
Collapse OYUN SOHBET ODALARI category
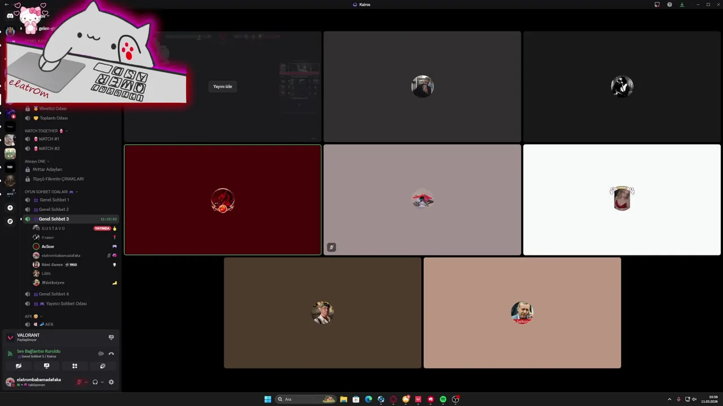[x=51, y=192]
